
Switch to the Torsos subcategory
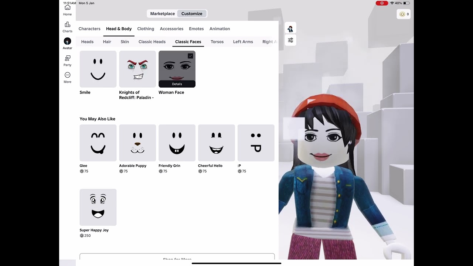[x=217, y=42]
